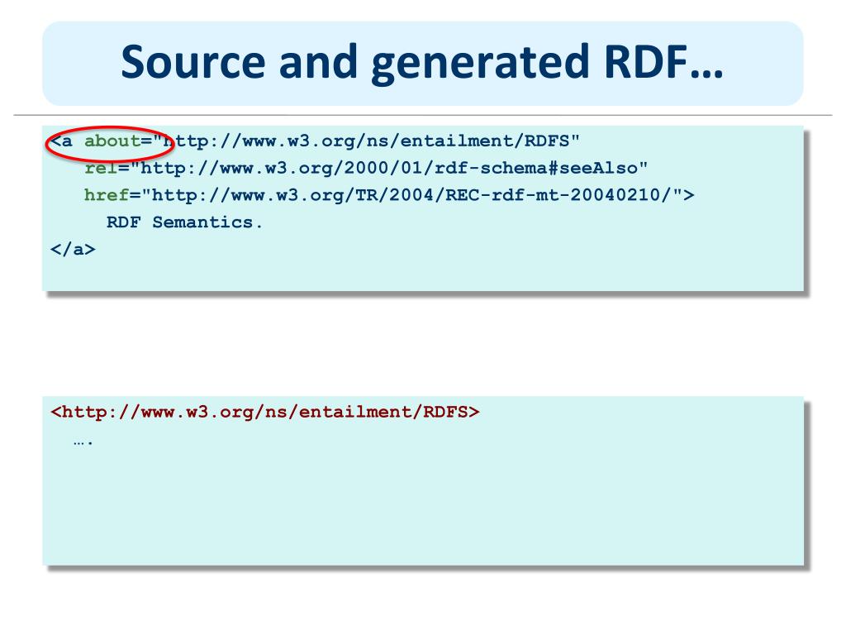This screenshot has width=846, height=635.
Task: Click the text "RDF Semantics."
Action: point(184,222)
